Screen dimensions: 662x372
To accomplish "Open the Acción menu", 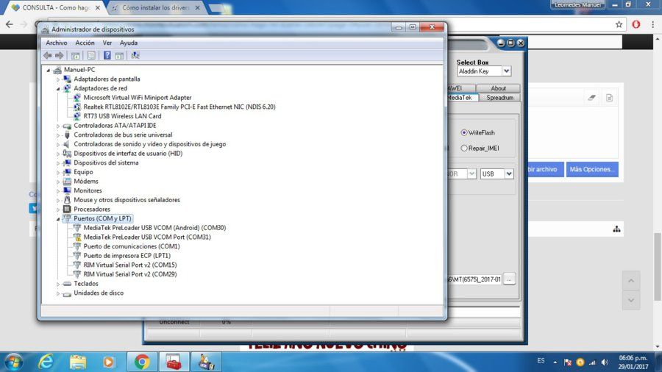I will pos(85,43).
